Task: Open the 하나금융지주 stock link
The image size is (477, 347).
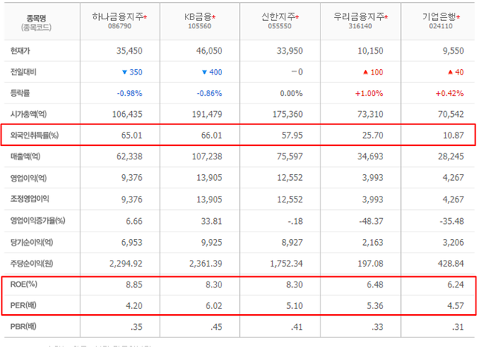Action: [118, 16]
